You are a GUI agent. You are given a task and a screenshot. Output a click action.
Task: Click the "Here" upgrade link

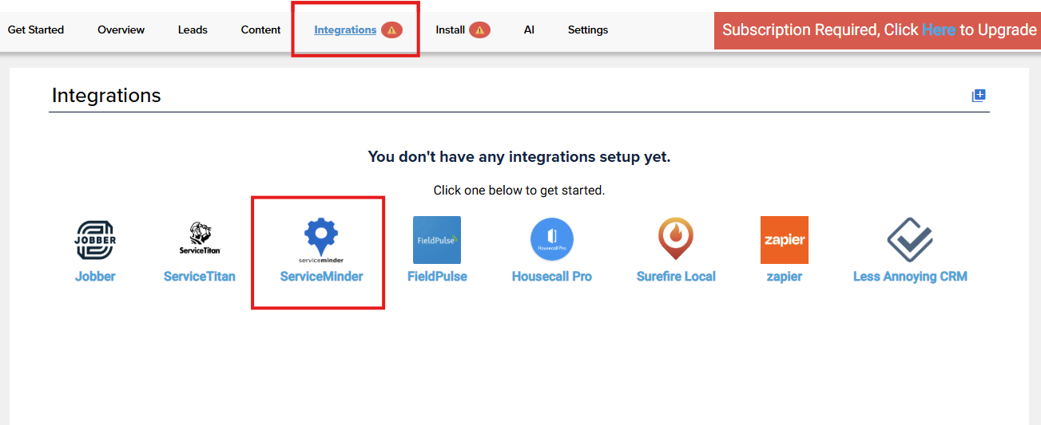939,30
